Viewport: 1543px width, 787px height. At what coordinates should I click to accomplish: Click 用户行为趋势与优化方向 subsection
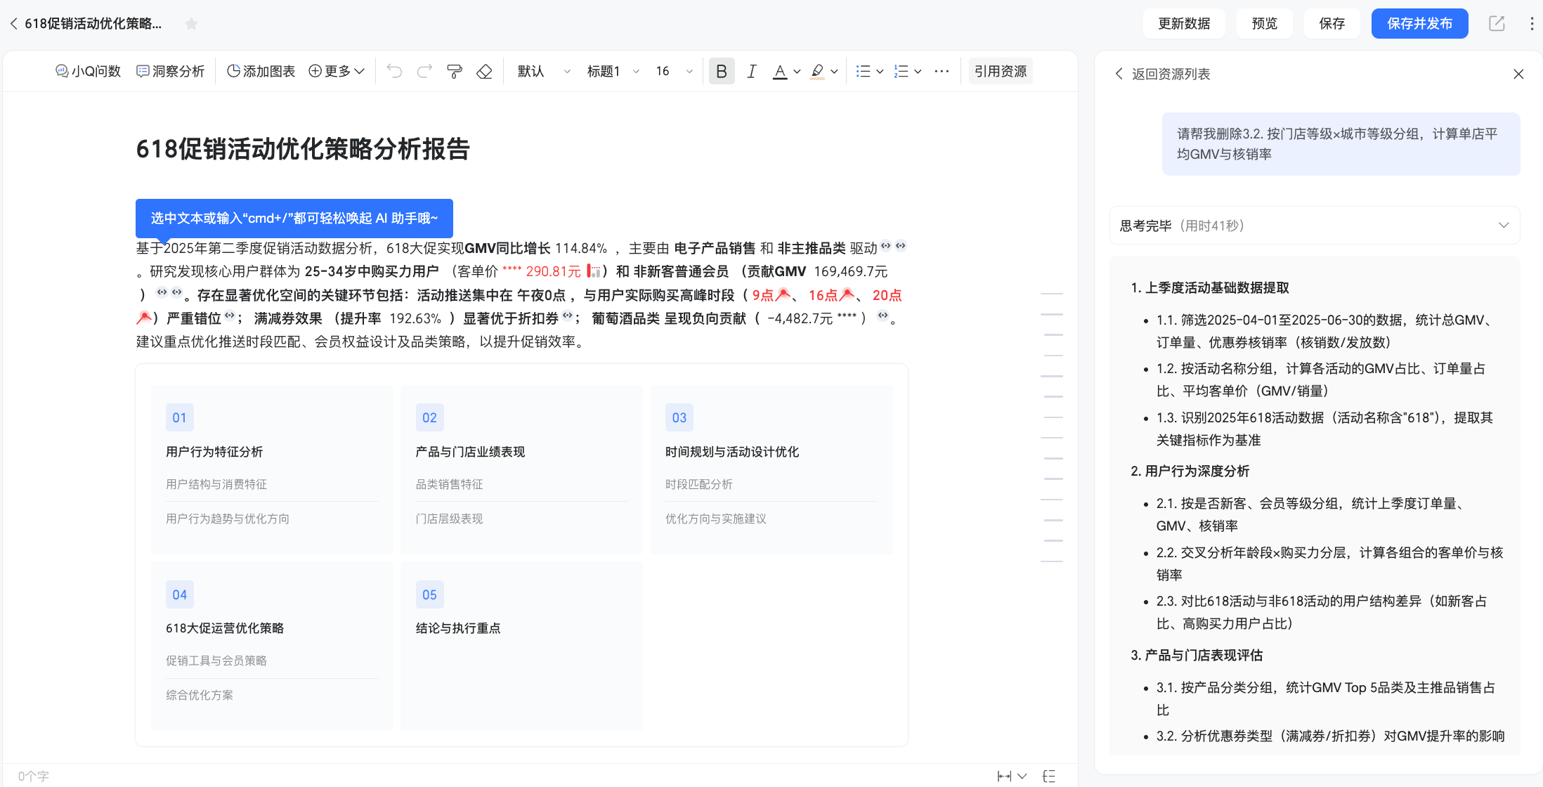click(x=228, y=519)
